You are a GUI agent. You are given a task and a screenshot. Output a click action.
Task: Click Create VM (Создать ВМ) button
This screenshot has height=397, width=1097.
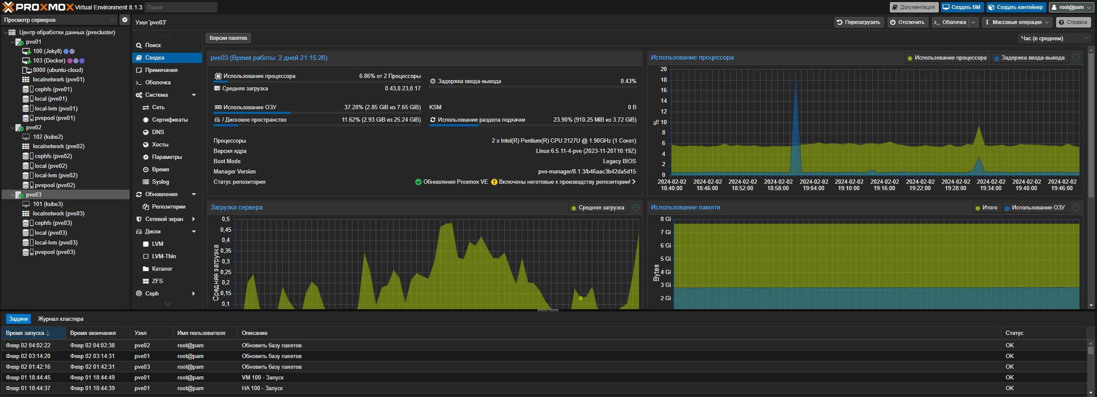tap(962, 7)
